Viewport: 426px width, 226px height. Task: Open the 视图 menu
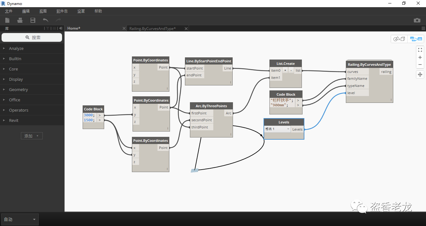tap(43, 11)
